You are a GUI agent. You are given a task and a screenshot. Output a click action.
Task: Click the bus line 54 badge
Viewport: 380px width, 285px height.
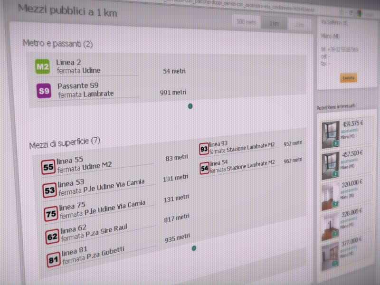coord(205,168)
